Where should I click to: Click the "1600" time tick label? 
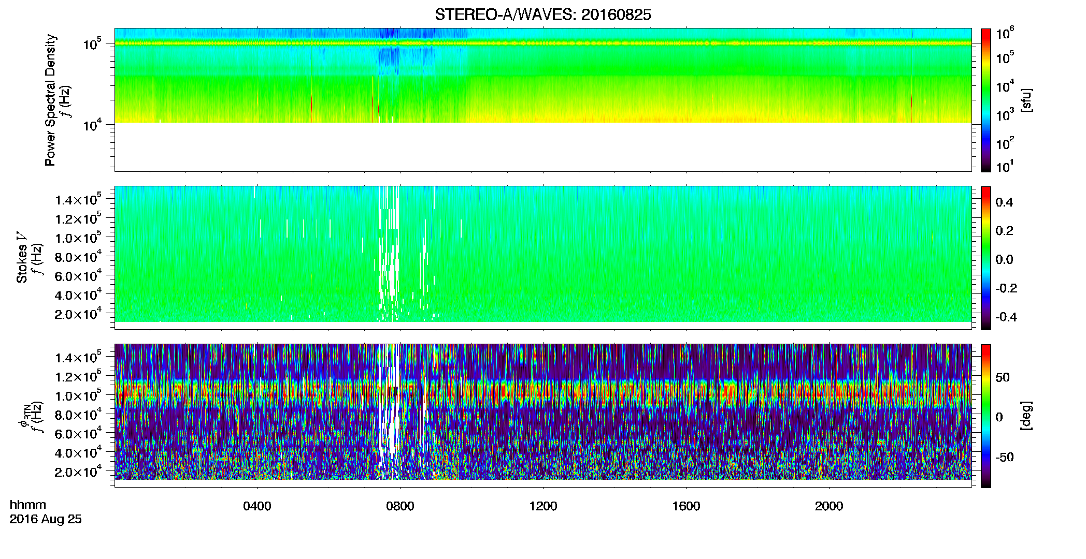(686, 506)
